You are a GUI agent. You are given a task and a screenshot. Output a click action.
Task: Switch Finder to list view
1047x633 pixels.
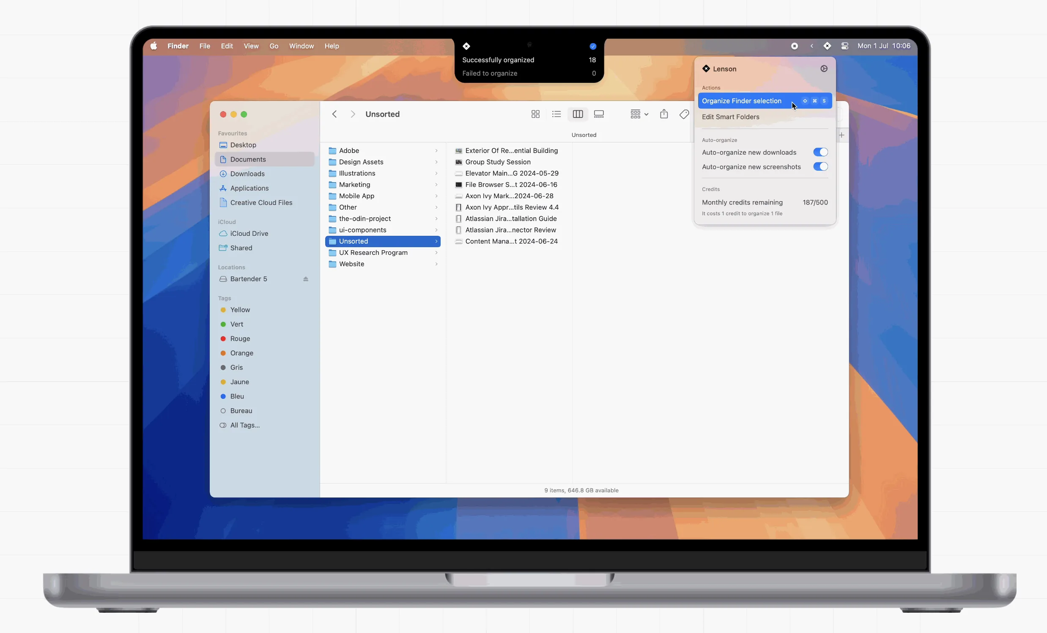coord(556,114)
